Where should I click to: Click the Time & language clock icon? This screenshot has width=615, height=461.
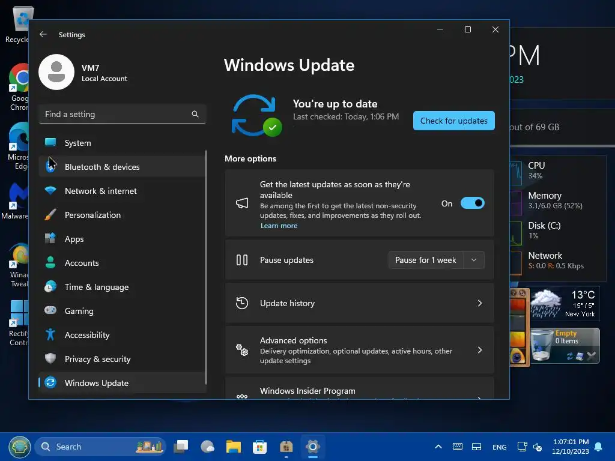50,286
